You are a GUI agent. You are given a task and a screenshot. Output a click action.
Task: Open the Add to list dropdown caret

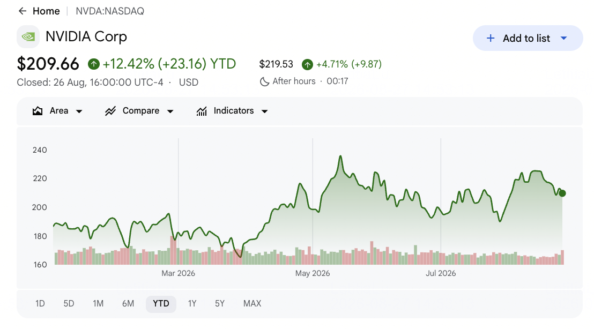[563, 38]
